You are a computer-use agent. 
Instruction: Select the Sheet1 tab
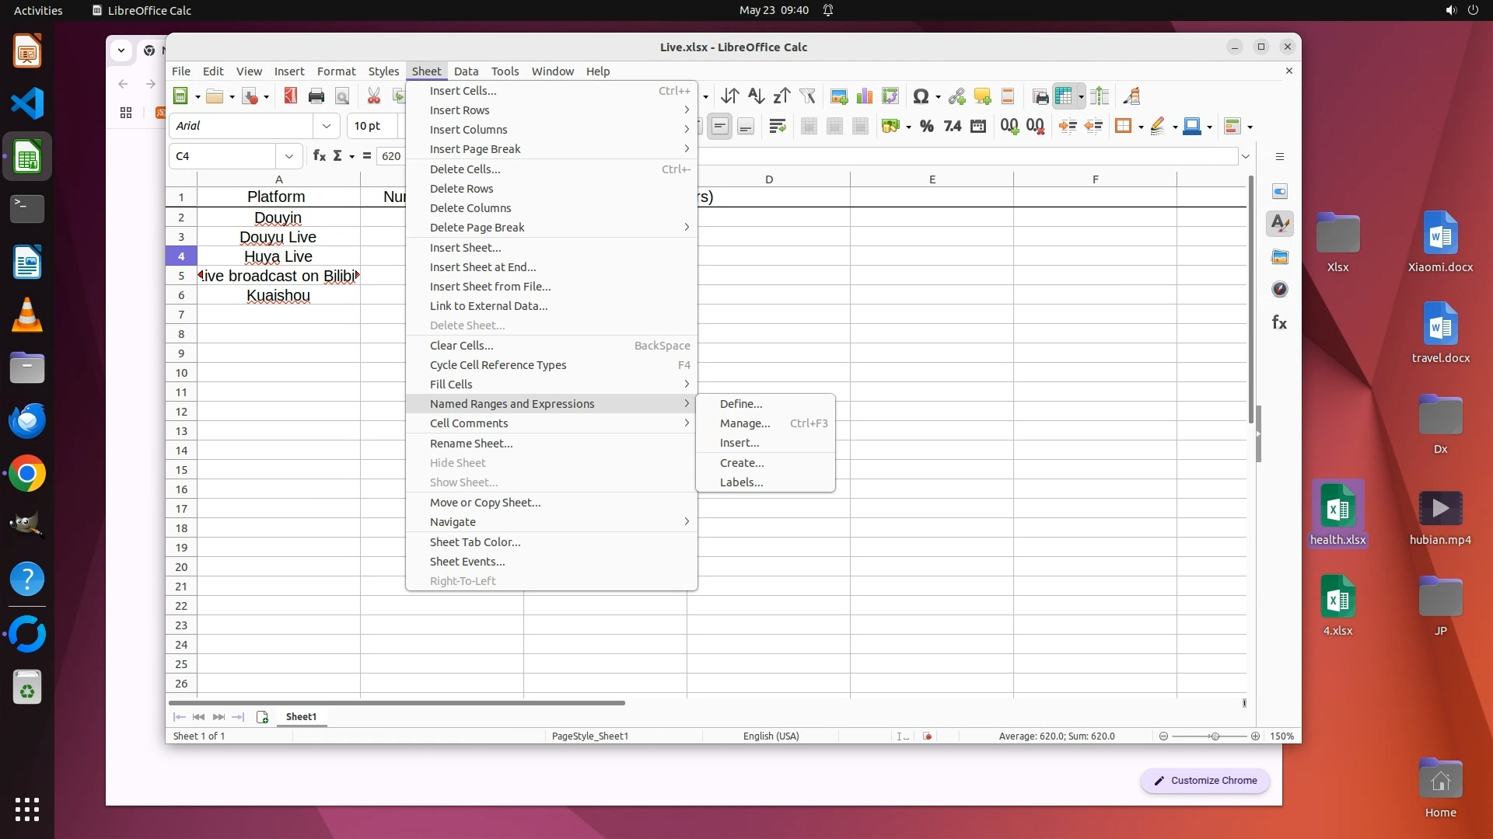tap(301, 717)
